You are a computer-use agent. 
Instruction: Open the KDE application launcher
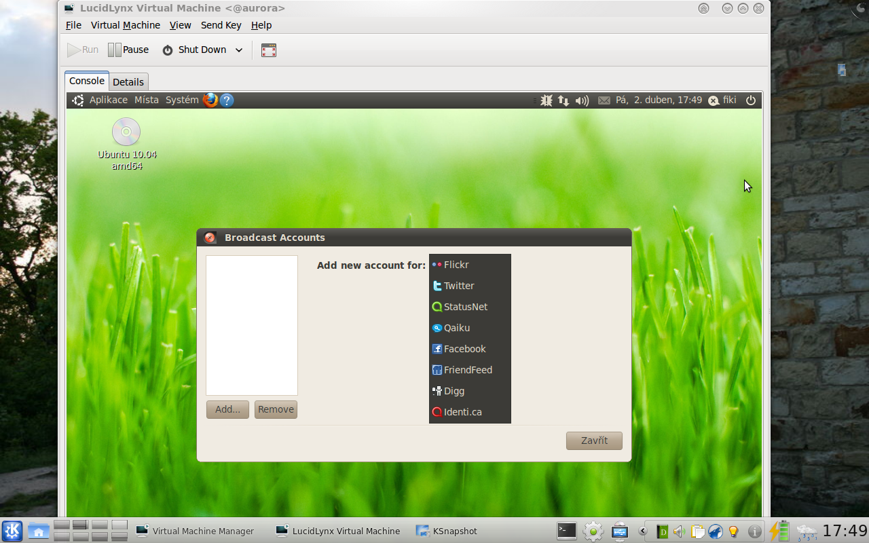(12, 531)
